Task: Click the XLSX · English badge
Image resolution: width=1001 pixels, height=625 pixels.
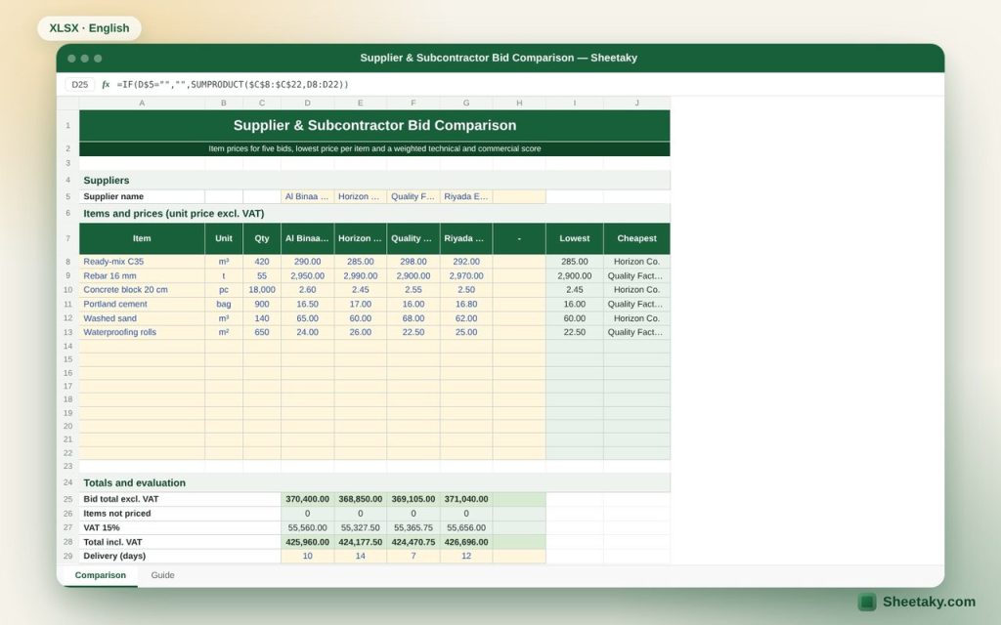Action: 89,28
